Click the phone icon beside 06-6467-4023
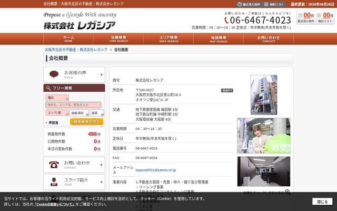Image resolution: width=337 pixels, height=211 pixels. pos(226,21)
